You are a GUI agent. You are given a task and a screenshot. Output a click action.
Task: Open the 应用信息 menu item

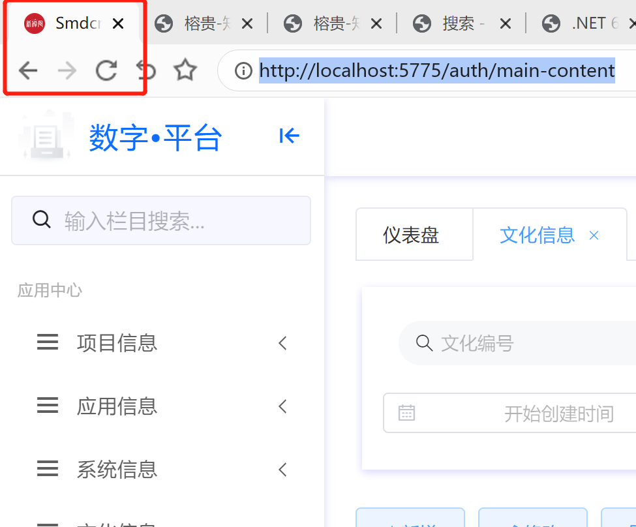pos(162,406)
